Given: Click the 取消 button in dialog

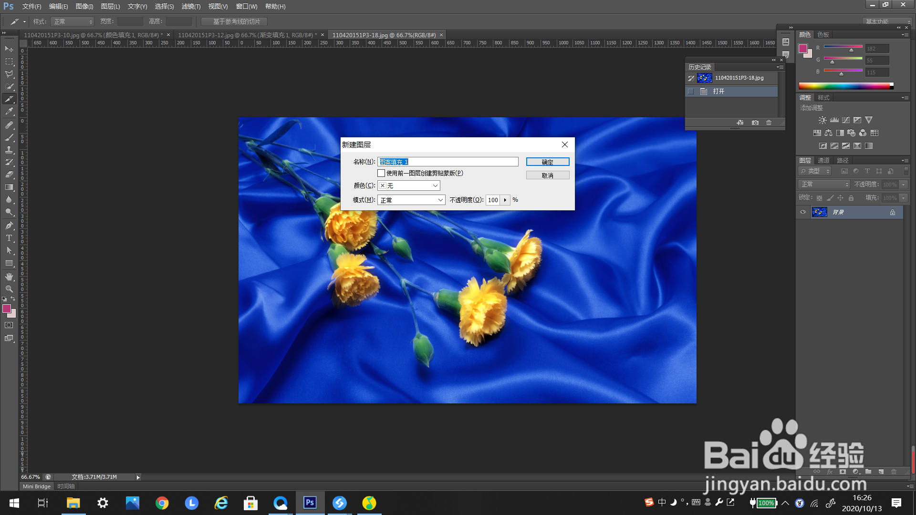Looking at the screenshot, I should pyautogui.click(x=547, y=175).
